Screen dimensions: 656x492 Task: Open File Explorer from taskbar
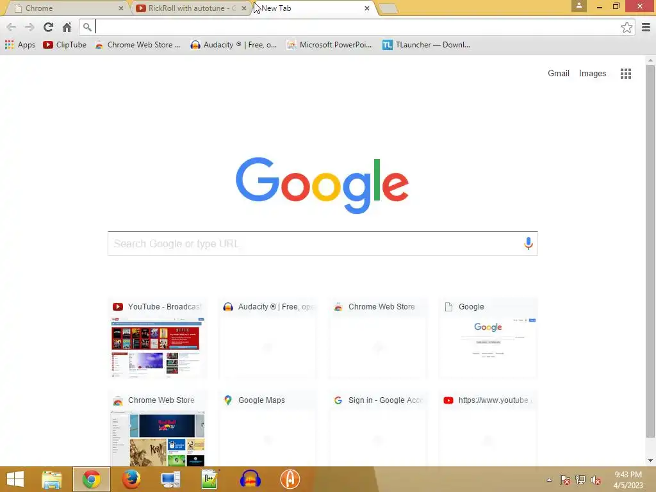tap(51, 479)
